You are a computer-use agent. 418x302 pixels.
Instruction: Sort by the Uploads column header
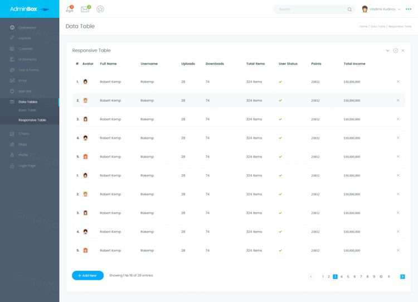[x=188, y=64]
